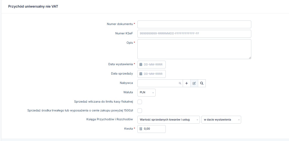Click the Data sprzedaży DD-MM-RRRR placeholder
Screen dimensions: 289x141
153,74
